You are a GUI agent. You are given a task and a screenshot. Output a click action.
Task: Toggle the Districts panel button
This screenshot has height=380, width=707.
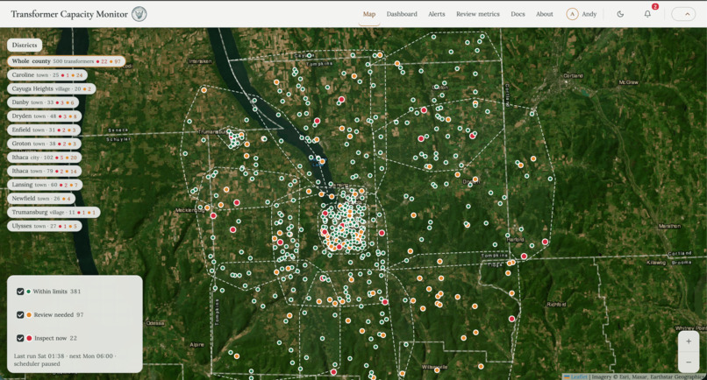(x=25, y=45)
